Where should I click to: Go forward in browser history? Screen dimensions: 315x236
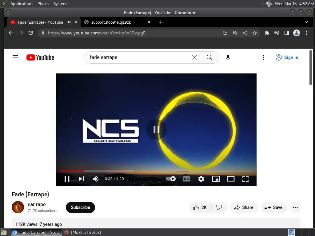[x=21, y=33]
